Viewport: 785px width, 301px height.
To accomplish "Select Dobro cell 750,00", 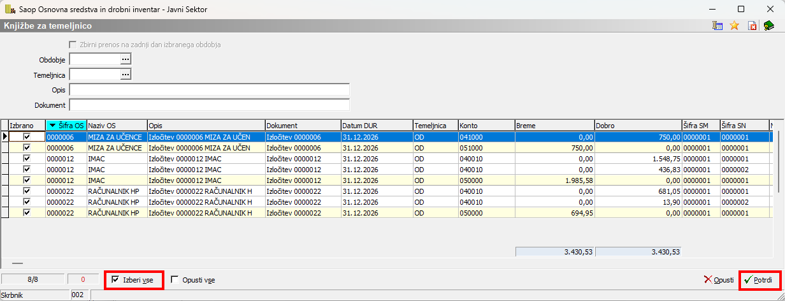I will 637,136.
